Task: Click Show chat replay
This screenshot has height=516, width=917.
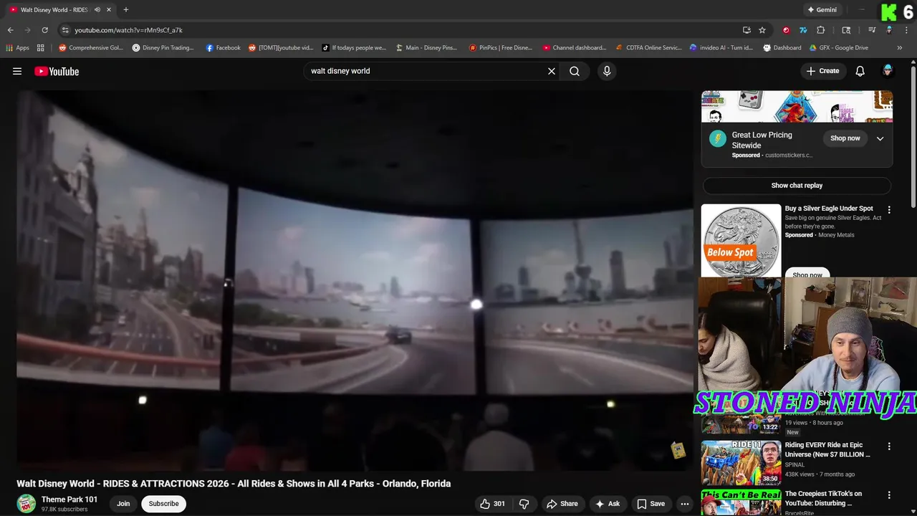Action: [x=797, y=186]
